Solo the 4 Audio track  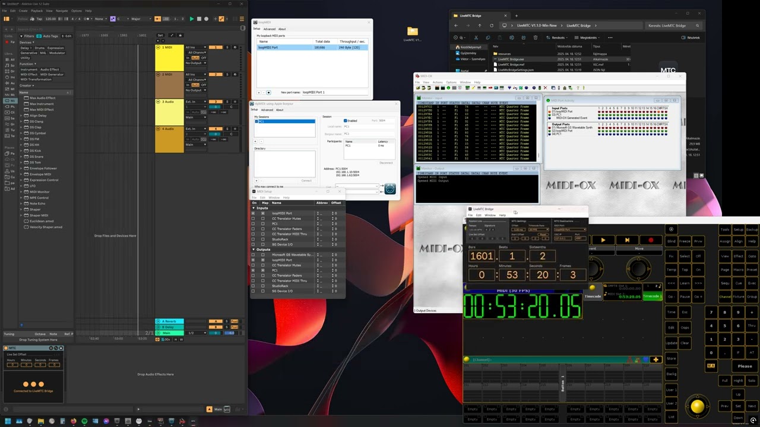click(x=227, y=129)
